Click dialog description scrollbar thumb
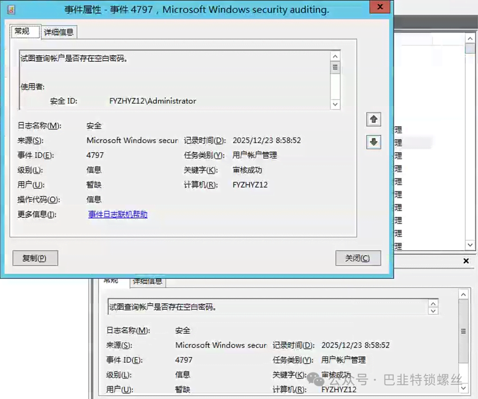478x399 pixels. point(335,68)
